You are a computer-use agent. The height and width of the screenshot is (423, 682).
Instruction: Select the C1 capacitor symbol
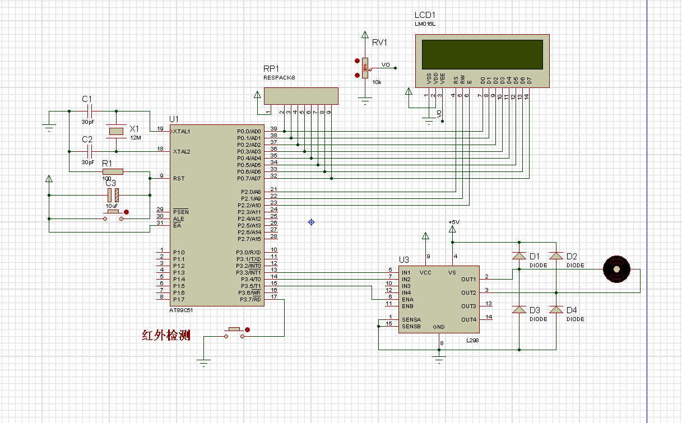[89, 111]
